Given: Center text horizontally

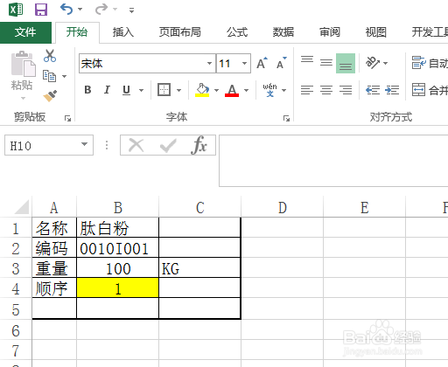Looking at the screenshot, I should (326, 90).
